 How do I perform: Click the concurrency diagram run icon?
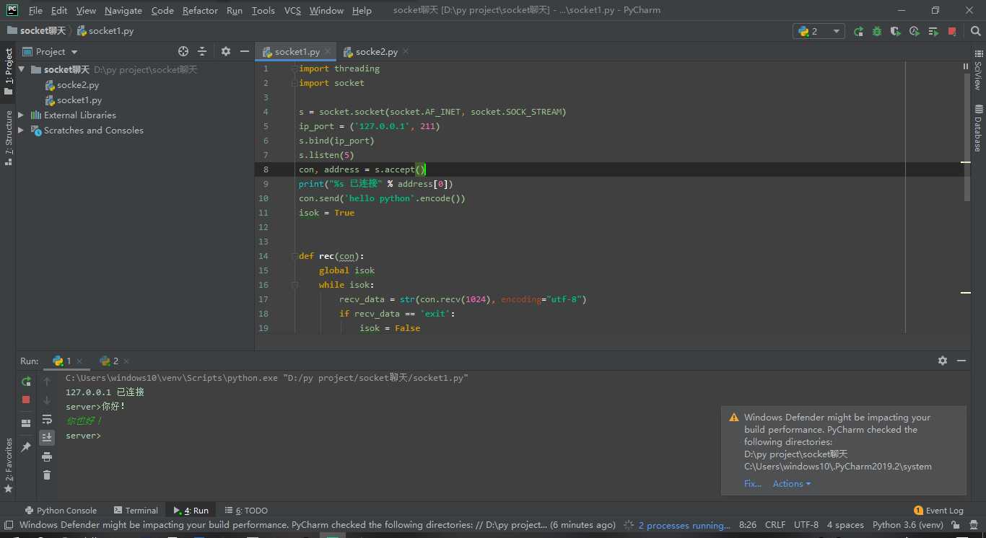934,31
